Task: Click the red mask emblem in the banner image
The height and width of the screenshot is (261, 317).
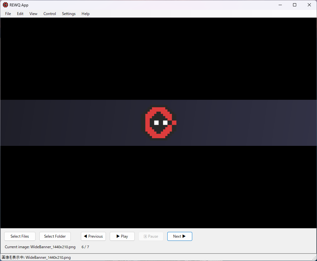Action: (x=158, y=123)
